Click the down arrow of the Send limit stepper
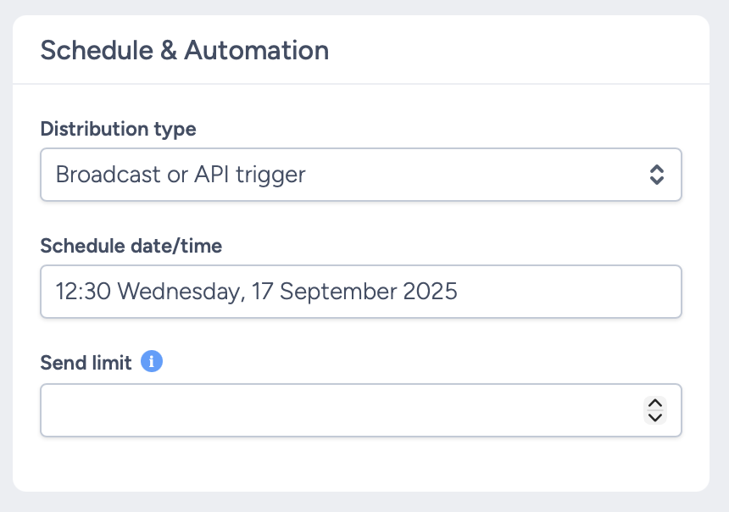729x512 pixels. click(655, 416)
